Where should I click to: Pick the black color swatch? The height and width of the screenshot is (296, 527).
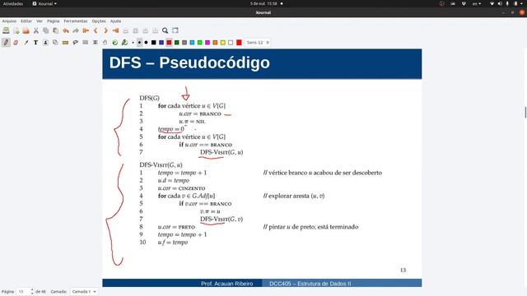[x=154, y=43]
